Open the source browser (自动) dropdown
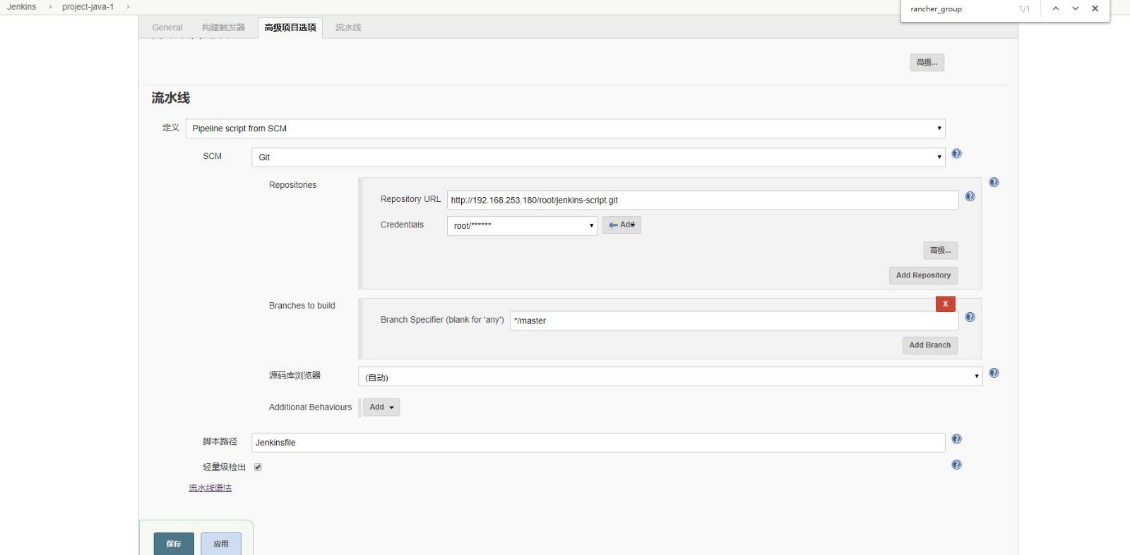The height and width of the screenshot is (555, 1130). point(670,376)
